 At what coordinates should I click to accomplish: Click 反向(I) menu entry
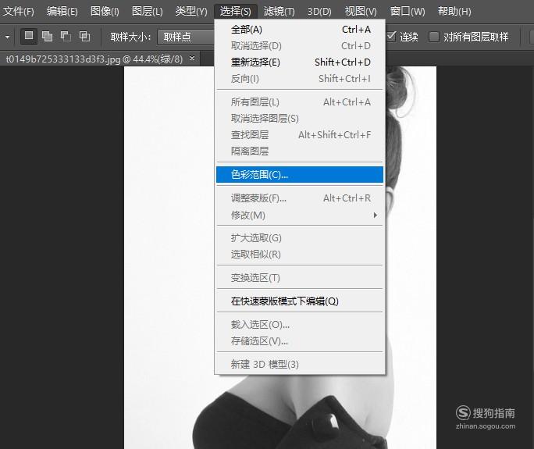300,79
